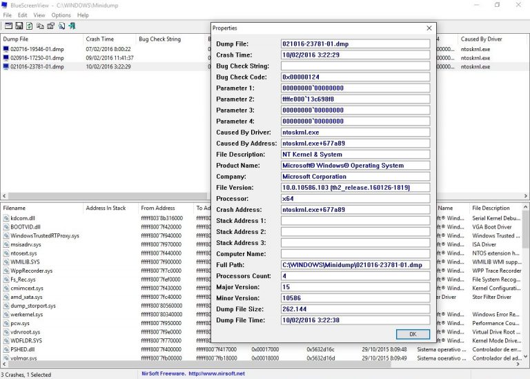Select the WDFLDR.SYS row
The width and height of the screenshot is (530, 379).
click(x=262, y=341)
